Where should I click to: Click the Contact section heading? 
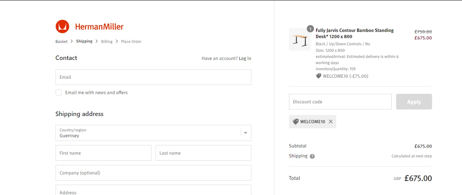pos(66,58)
